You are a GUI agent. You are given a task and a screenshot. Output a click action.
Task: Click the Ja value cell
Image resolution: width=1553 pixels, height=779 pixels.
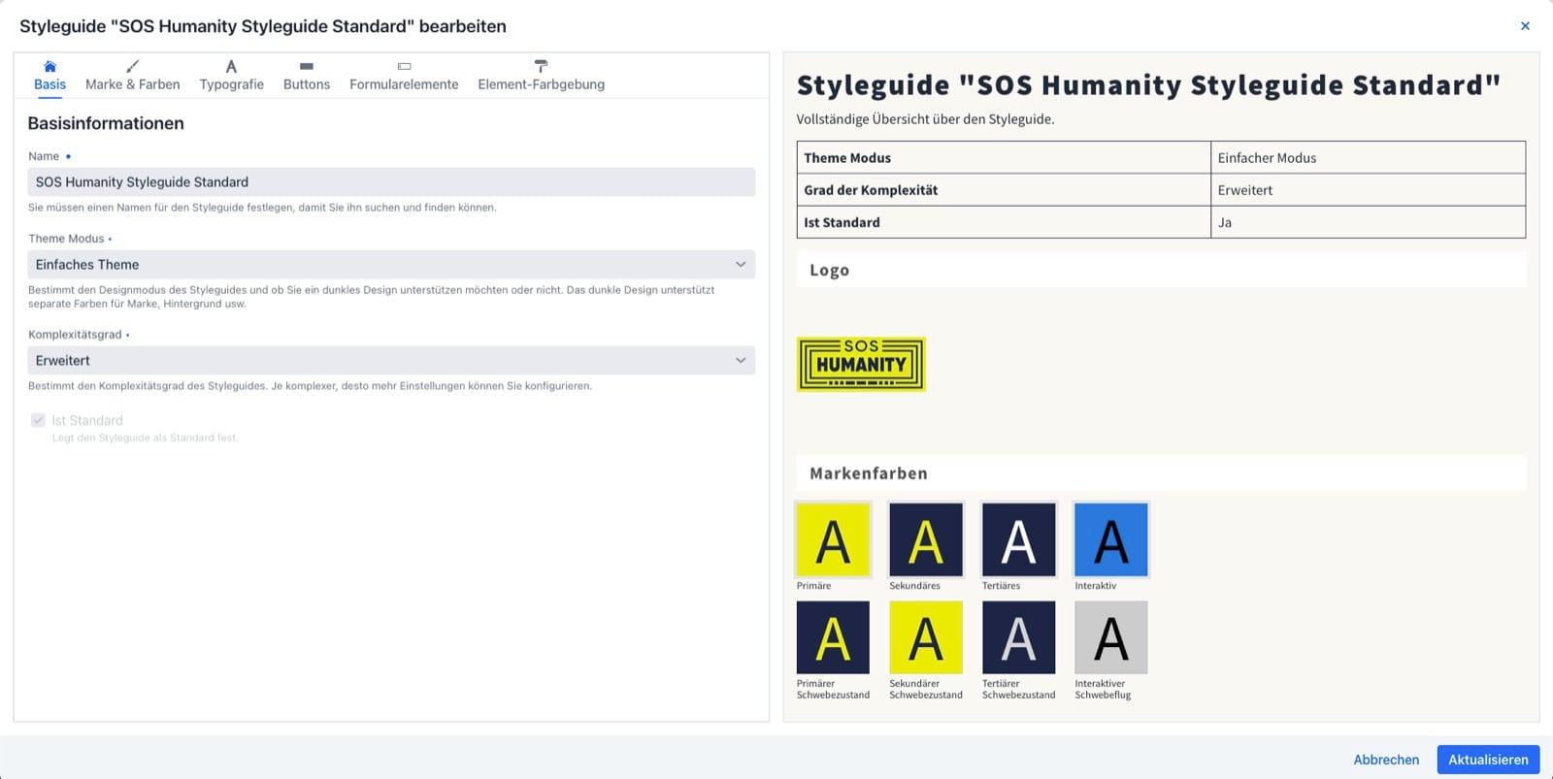pos(1368,222)
